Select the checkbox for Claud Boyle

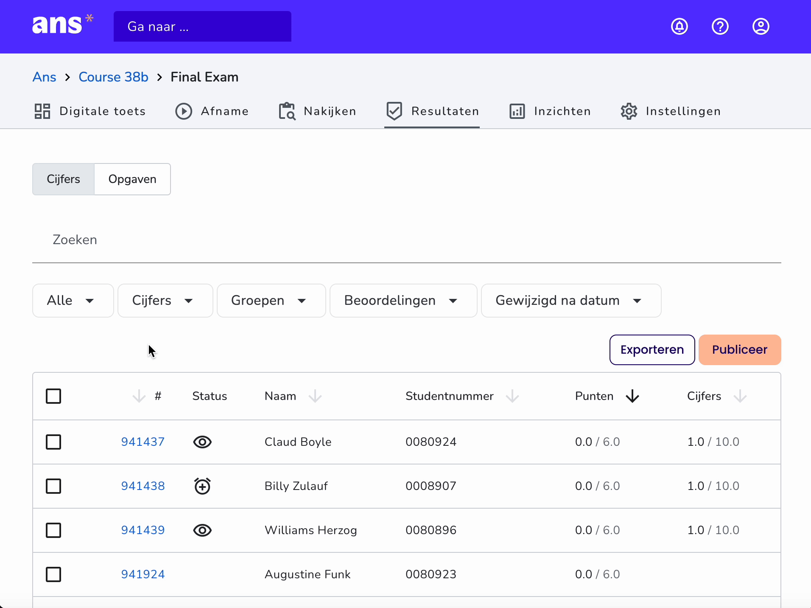[53, 442]
